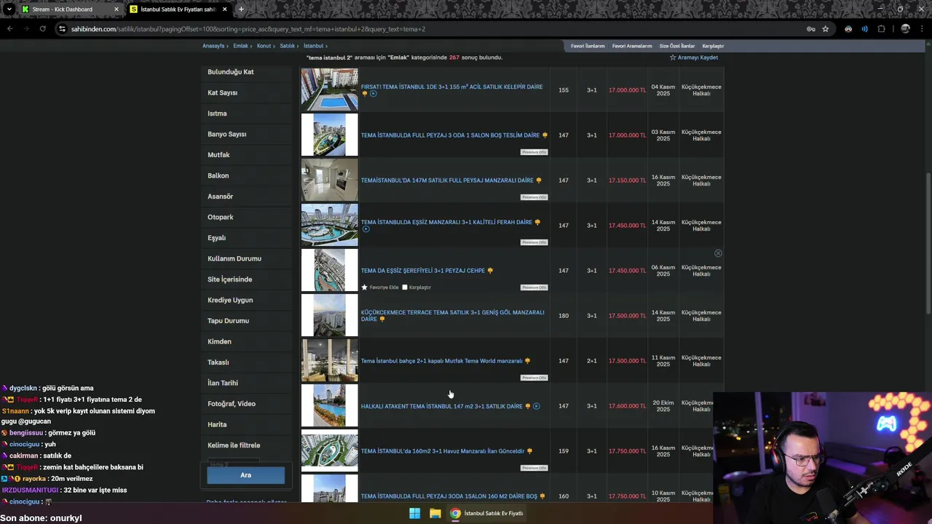Open KÜÇÜKCEKMECE TERRACE TEMA listing title
Screen dimensions: 932x524
point(452,316)
